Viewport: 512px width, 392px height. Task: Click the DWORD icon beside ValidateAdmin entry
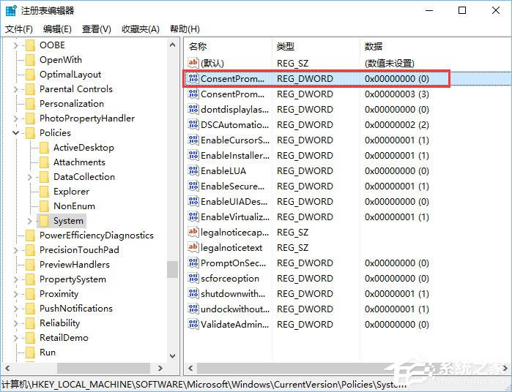point(193,324)
